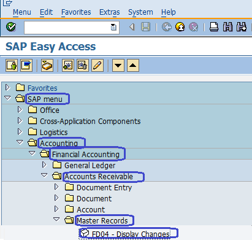
Task: Click the Favorites folder icon
Action: 20,87
